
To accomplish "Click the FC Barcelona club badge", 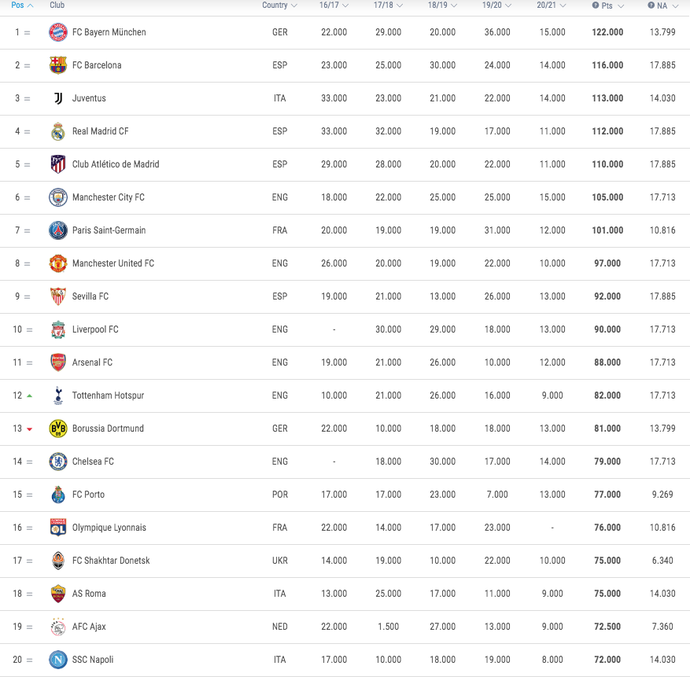I will tap(58, 65).
